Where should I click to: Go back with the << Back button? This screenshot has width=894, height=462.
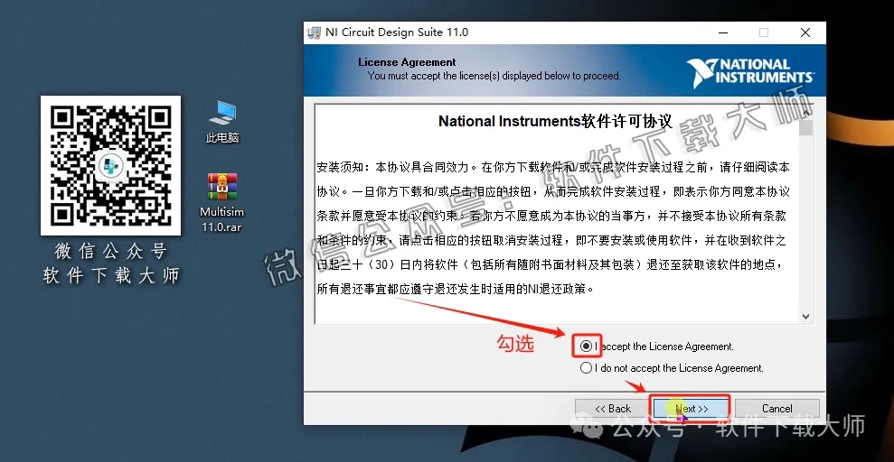point(612,409)
